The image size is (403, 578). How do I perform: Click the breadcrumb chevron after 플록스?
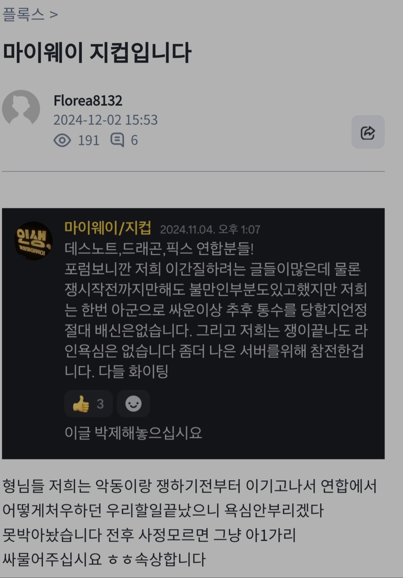pyautogui.click(x=54, y=15)
